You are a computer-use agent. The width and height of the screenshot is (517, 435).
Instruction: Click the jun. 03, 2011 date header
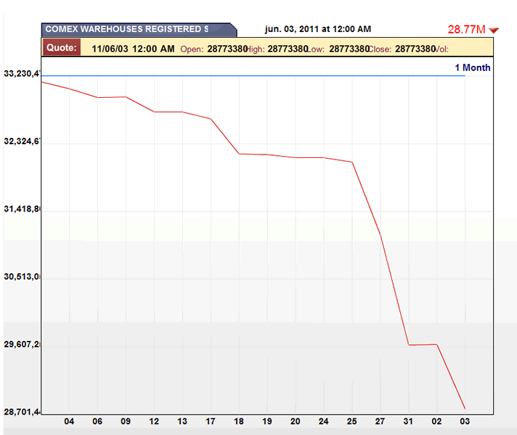(x=317, y=29)
